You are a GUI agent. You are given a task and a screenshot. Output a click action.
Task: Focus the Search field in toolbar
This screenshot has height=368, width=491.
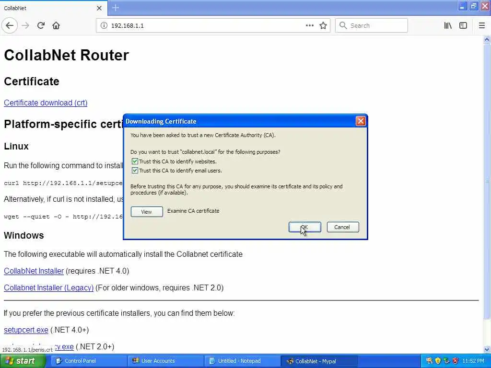[372, 26]
